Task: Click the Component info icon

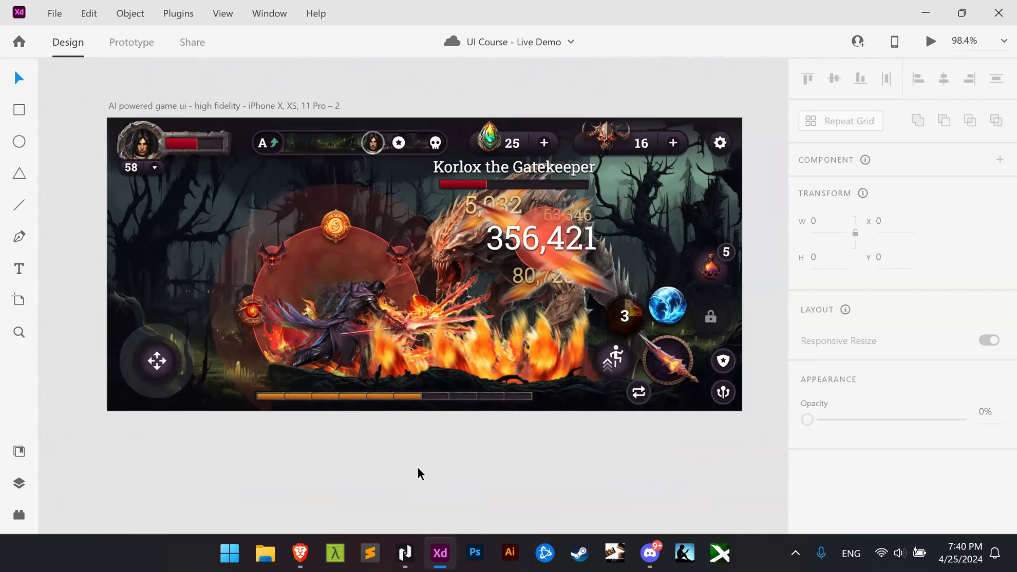Action: 865,160
